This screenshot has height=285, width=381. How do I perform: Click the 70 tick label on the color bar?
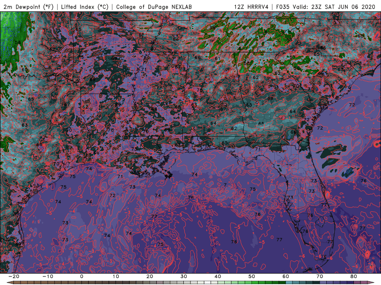coord(320,276)
